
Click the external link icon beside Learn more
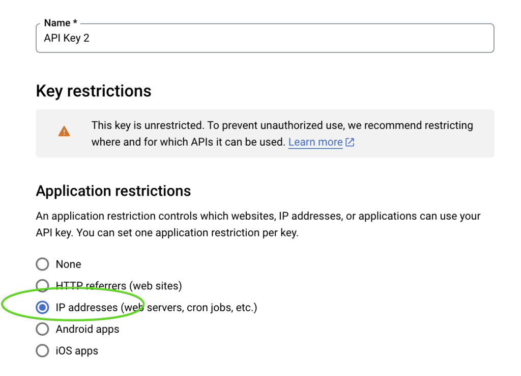coord(350,143)
